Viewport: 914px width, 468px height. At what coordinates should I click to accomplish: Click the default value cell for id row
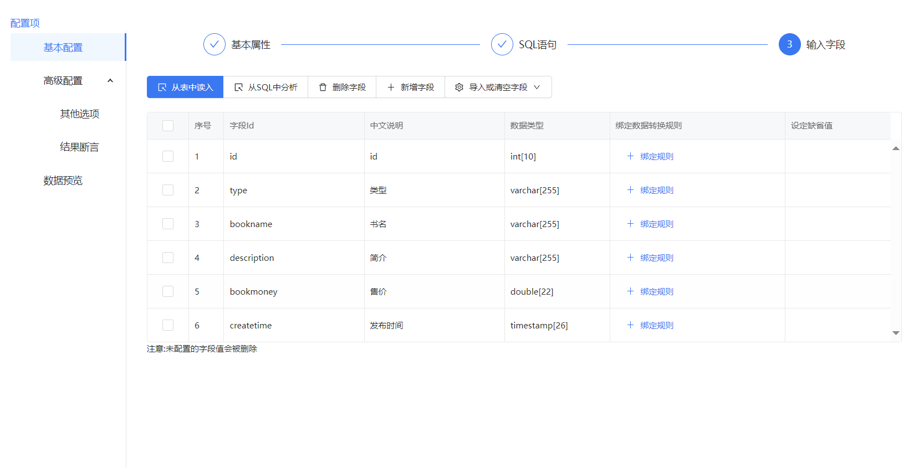coord(838,156)
